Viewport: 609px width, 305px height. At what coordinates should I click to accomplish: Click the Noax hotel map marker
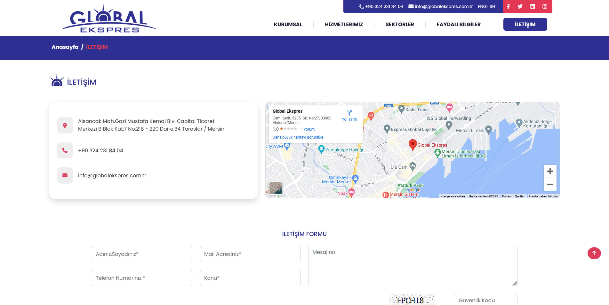point(351,193)
